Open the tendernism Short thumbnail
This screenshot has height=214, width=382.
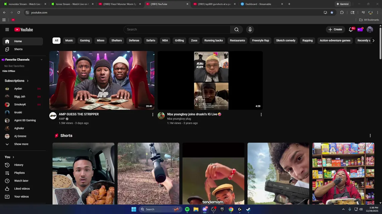click(213, 174)
